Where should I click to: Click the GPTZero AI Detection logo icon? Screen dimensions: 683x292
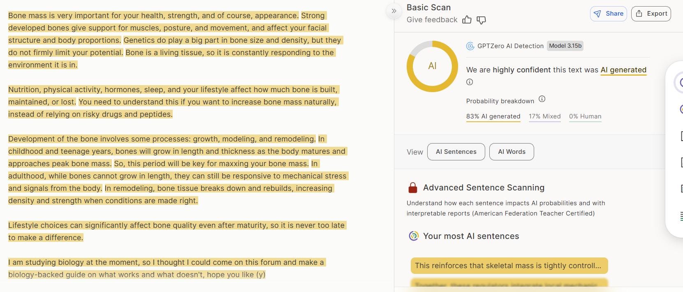coord(470,46)
